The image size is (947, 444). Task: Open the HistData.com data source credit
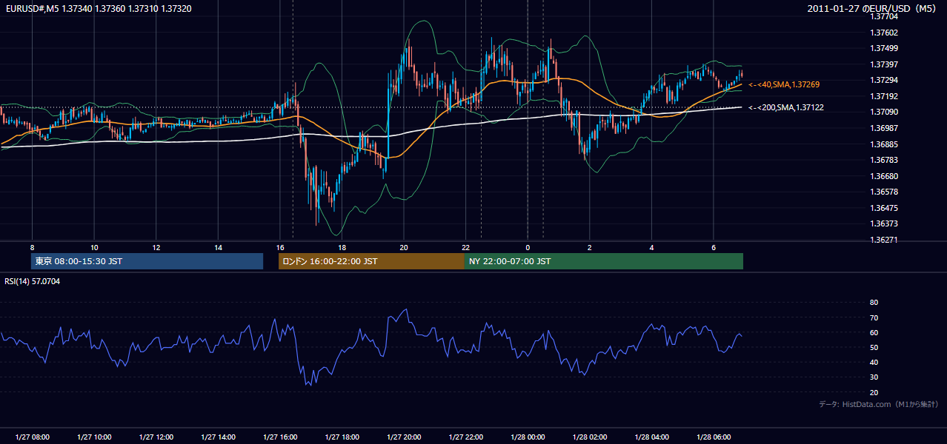pyautogui.click(x=878, y=405)
